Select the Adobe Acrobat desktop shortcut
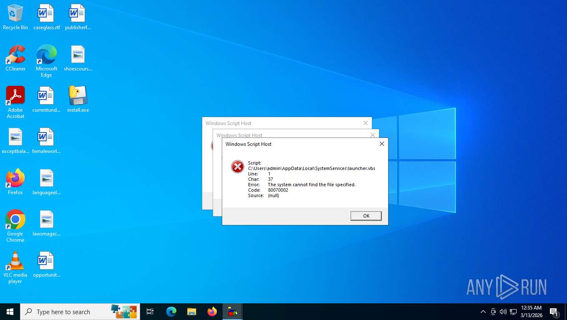567x320 pixels. 15,102
